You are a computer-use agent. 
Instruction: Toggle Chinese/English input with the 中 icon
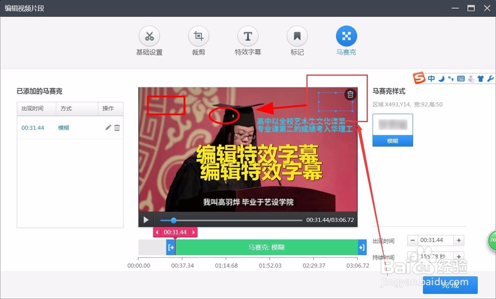[432, 78]
